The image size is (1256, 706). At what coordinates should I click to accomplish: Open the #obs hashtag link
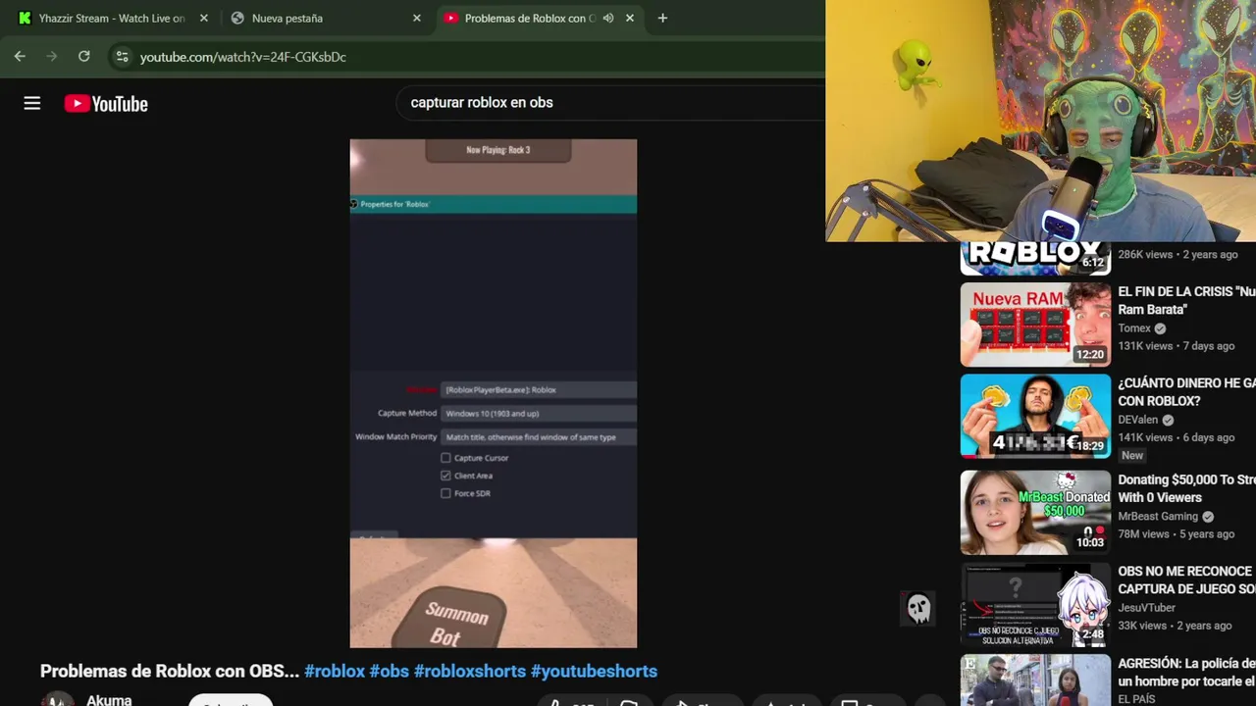[x=389, y=672]
